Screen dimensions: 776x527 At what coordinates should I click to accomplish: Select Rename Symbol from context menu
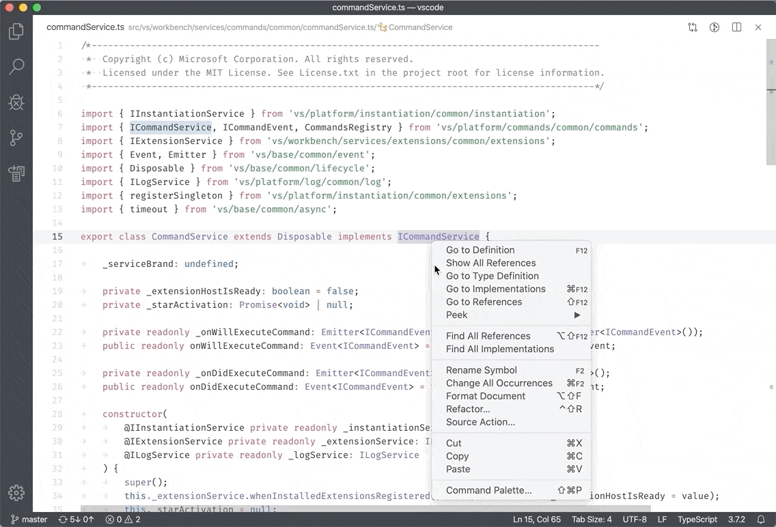[481, 369]
